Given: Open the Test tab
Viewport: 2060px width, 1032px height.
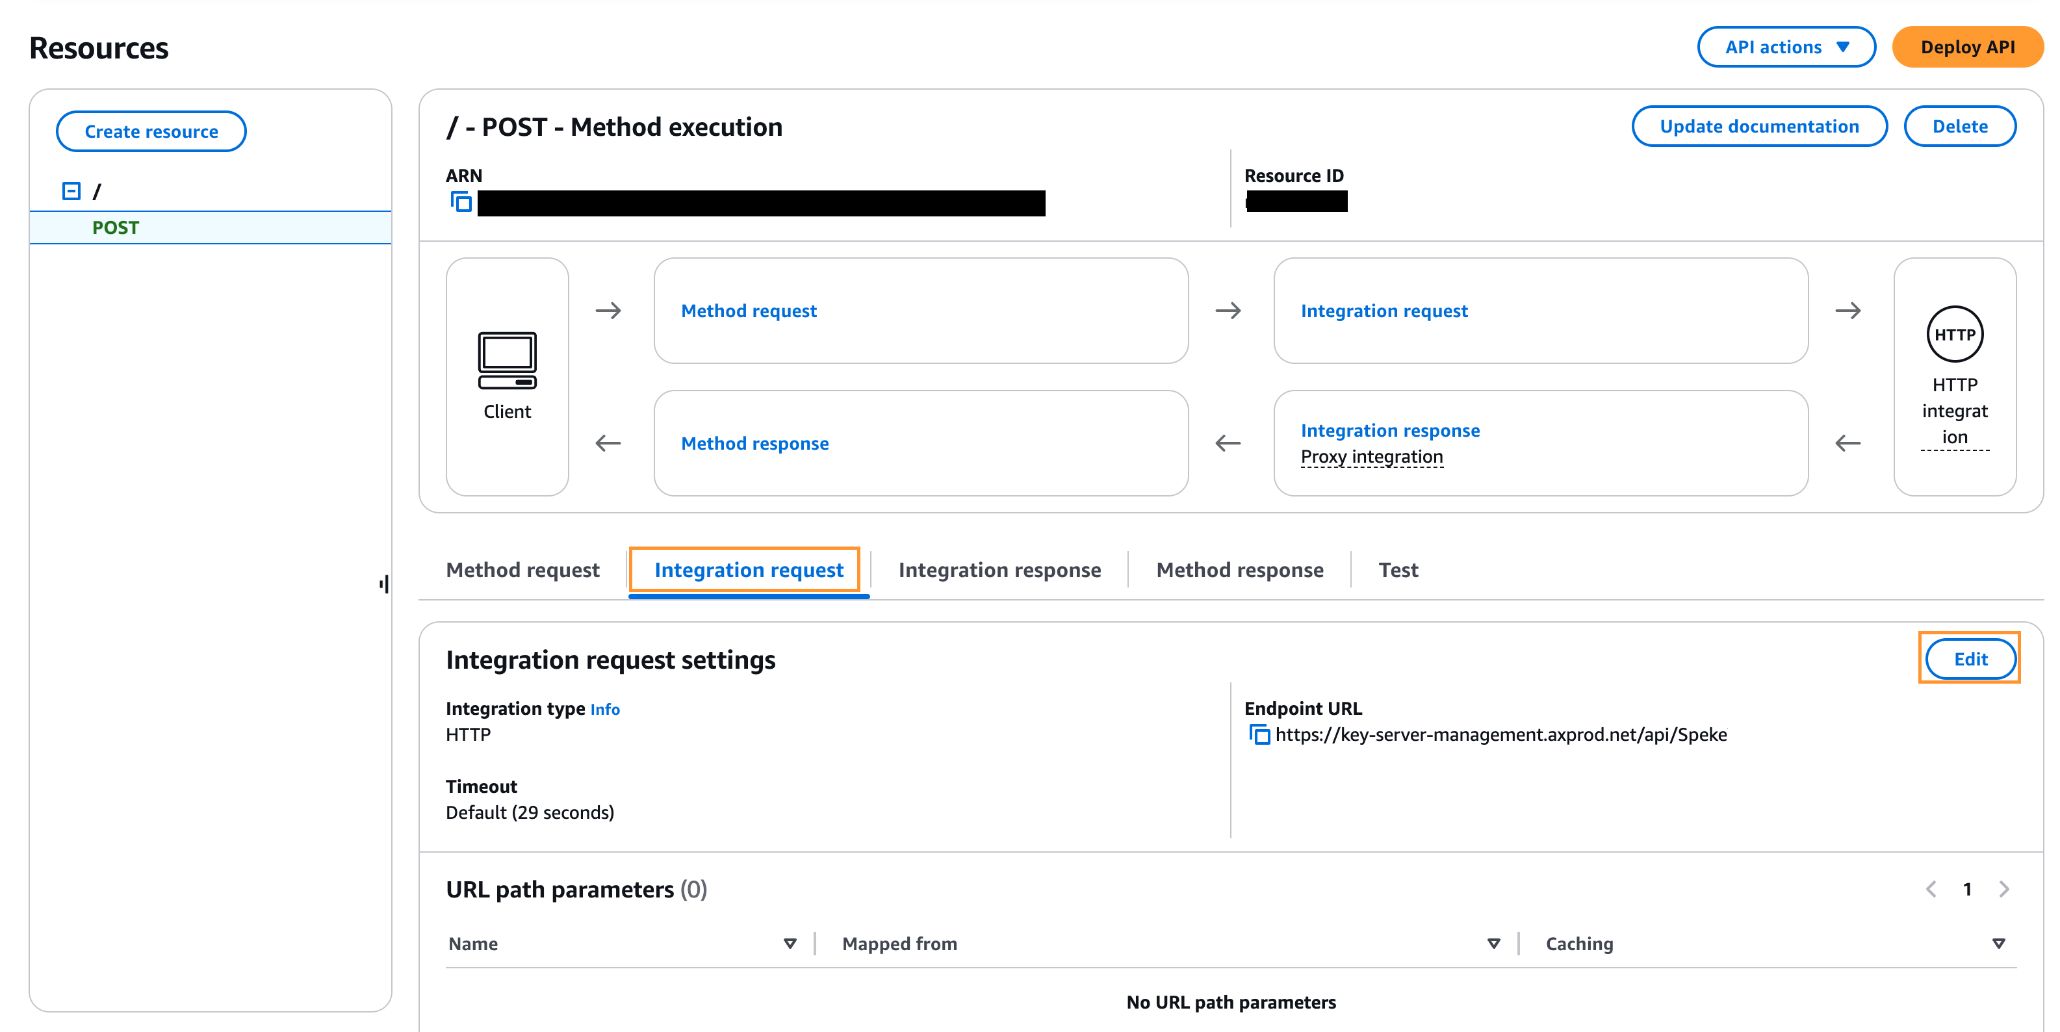Looking at the screenshot, I should [1397, 569].
